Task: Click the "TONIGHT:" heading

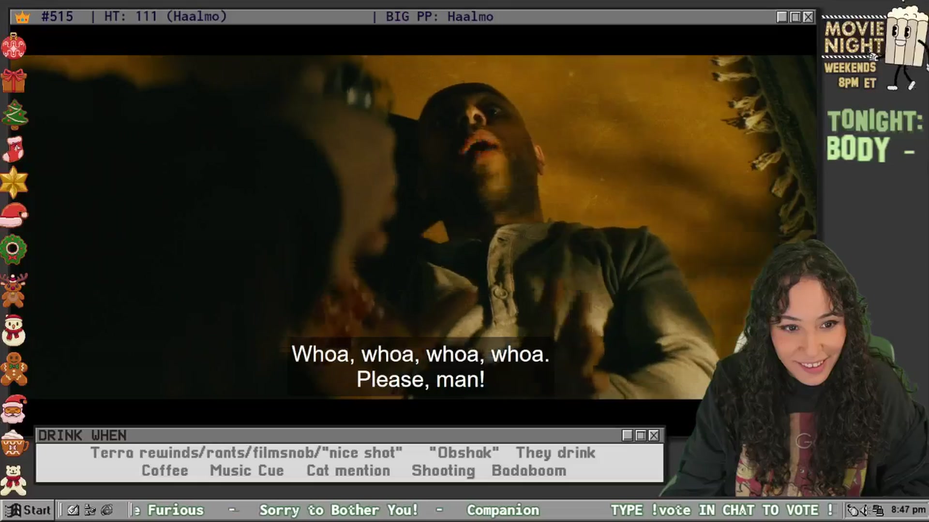Action: pyautogui.click(x=875, y=121)
